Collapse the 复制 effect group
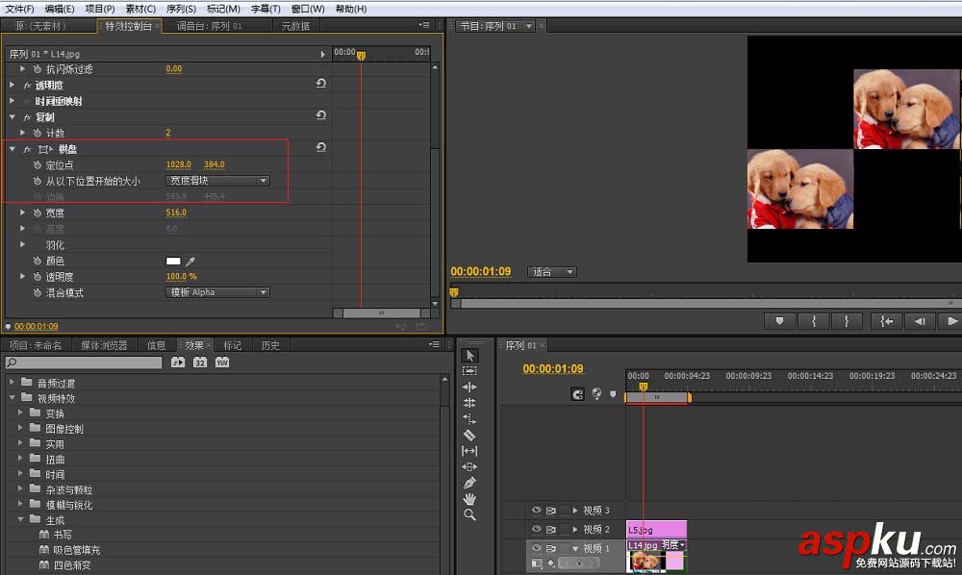 click(12, 117)
